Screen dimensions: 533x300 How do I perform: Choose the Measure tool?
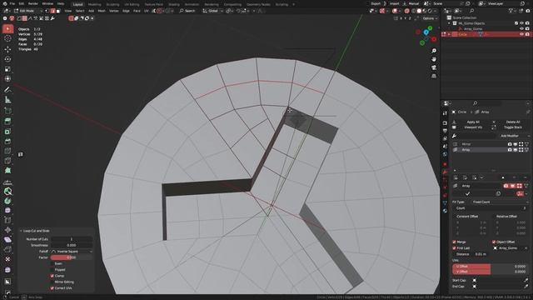(x=7, y=100)
